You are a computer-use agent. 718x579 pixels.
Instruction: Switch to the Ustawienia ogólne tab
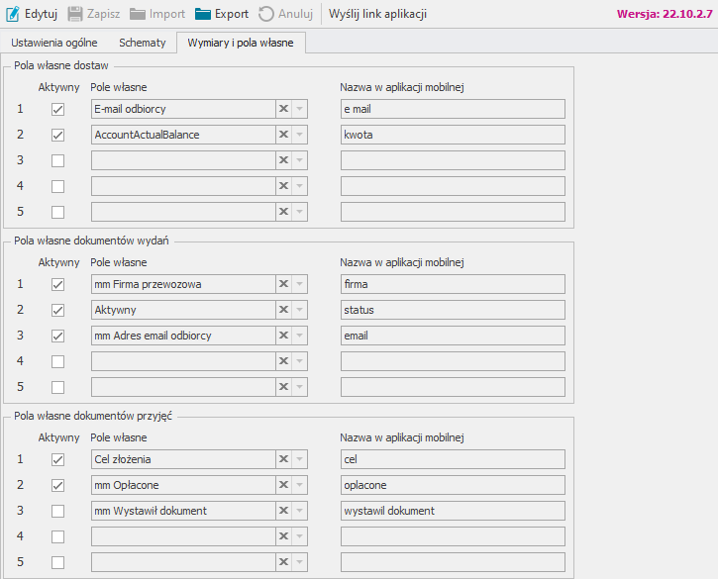[x=53, y=43]
